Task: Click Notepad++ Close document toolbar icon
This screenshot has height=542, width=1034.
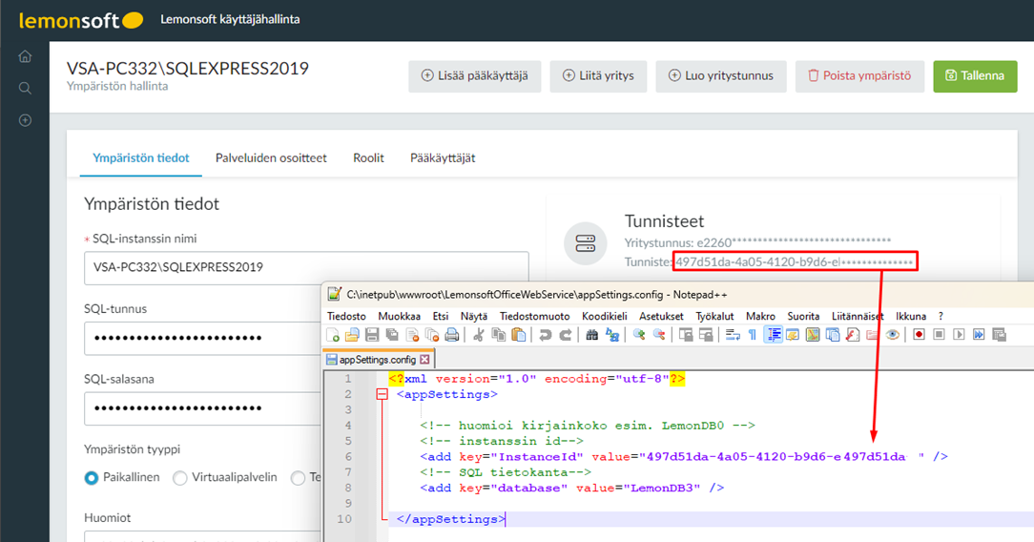Action: (413, 335)
